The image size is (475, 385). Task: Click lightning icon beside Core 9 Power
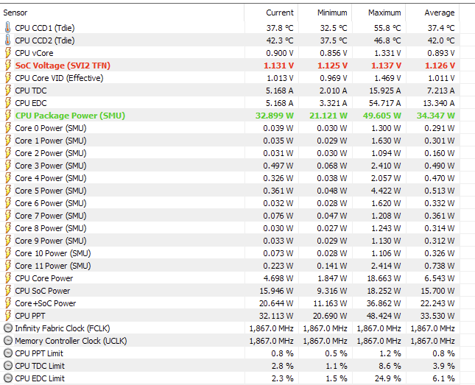coord(8,241)
